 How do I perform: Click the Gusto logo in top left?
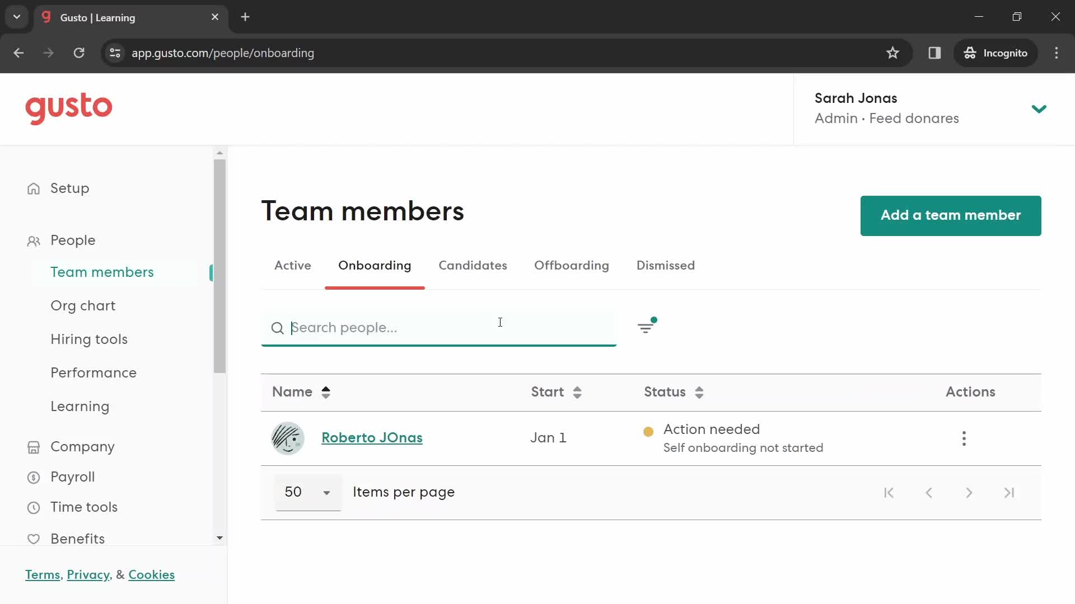click(x=68, y=108)
